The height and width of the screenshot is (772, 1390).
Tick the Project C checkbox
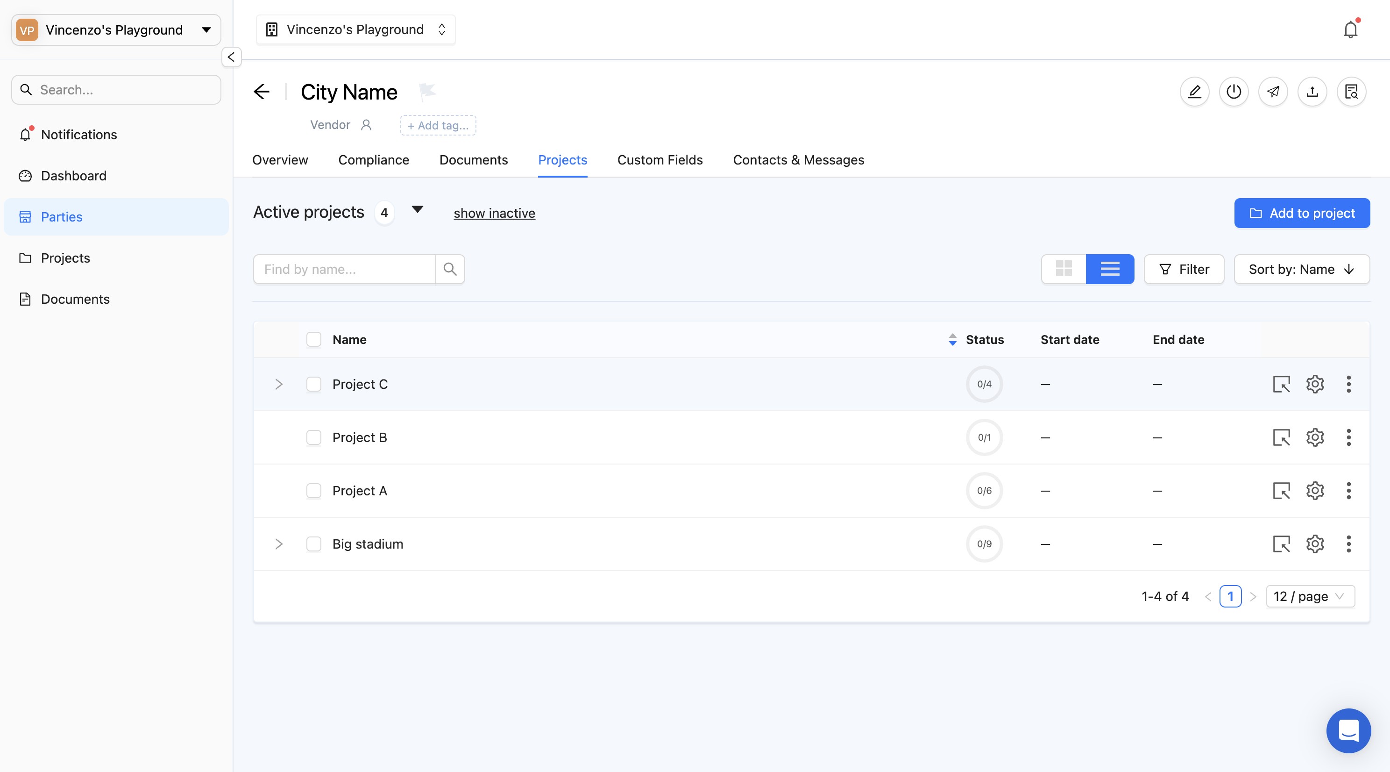point(313,385)
